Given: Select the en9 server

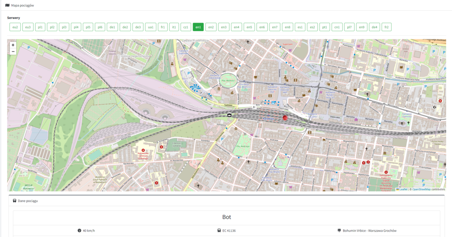Looking at the screenshot, I should [362, 27].
